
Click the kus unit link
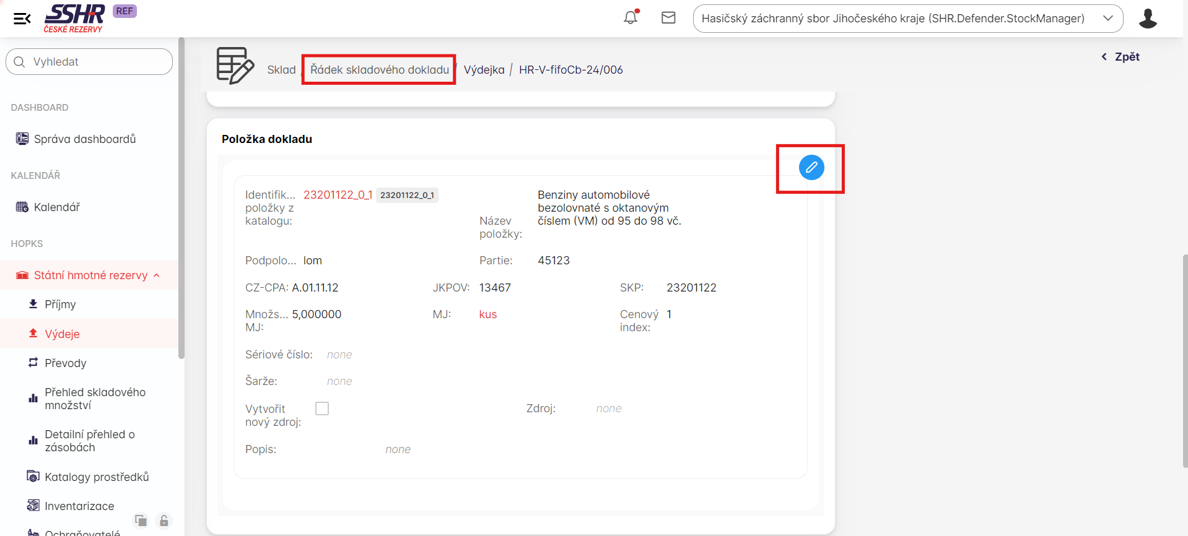click(487, 314)
